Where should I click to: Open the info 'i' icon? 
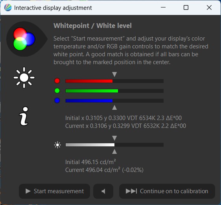24,116
